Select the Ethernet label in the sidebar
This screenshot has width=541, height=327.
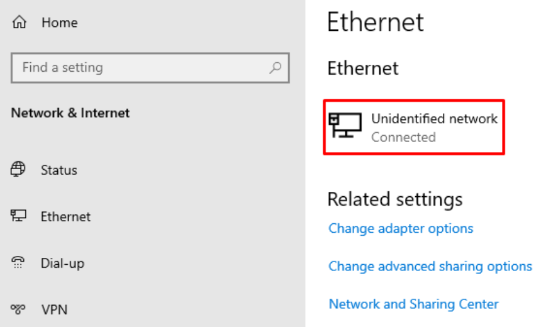pyautogui.click(x=65, y=216)
